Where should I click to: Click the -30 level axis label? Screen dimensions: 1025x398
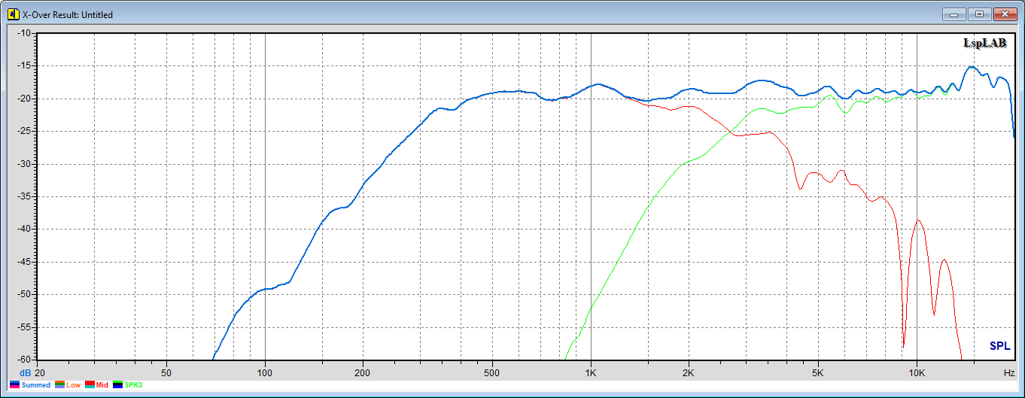[24, 164]
